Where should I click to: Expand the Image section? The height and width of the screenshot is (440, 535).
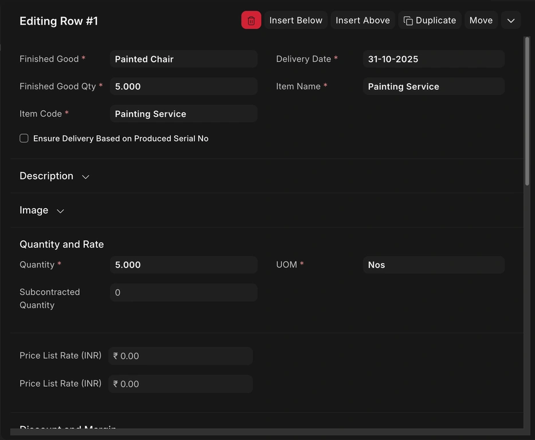click(x=42, y=210)
